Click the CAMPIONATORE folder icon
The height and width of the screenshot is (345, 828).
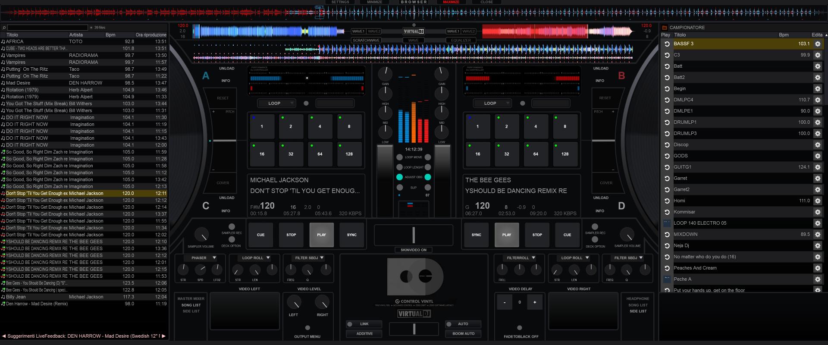(x=664, y=28)
